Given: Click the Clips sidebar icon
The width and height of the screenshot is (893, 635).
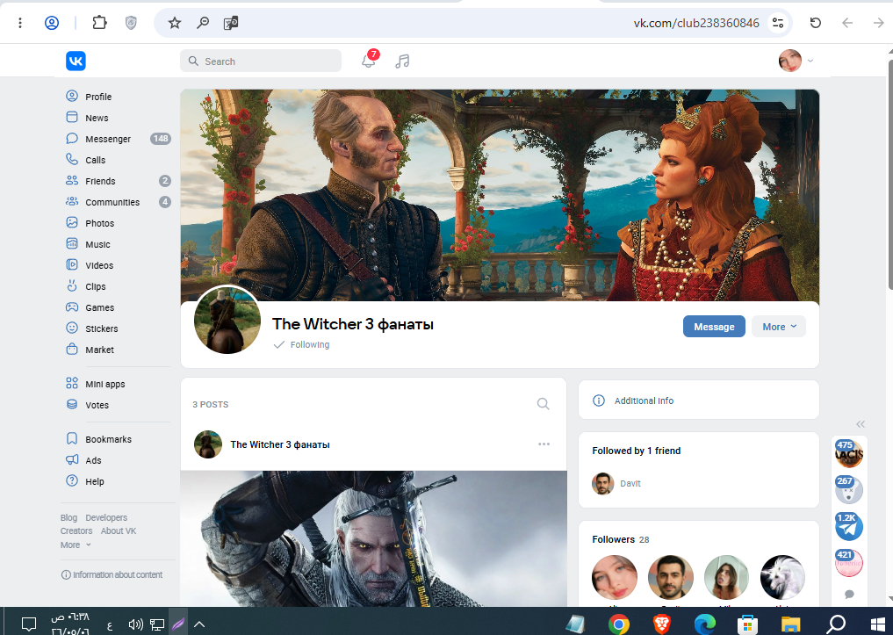Looking at the screenshot, I should [x=72, y=286].
